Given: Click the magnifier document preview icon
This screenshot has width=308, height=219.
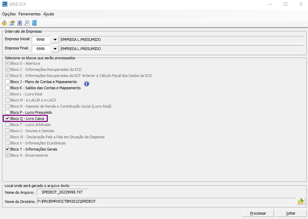Looking at the screenshot, I should [x=27, y=23].
